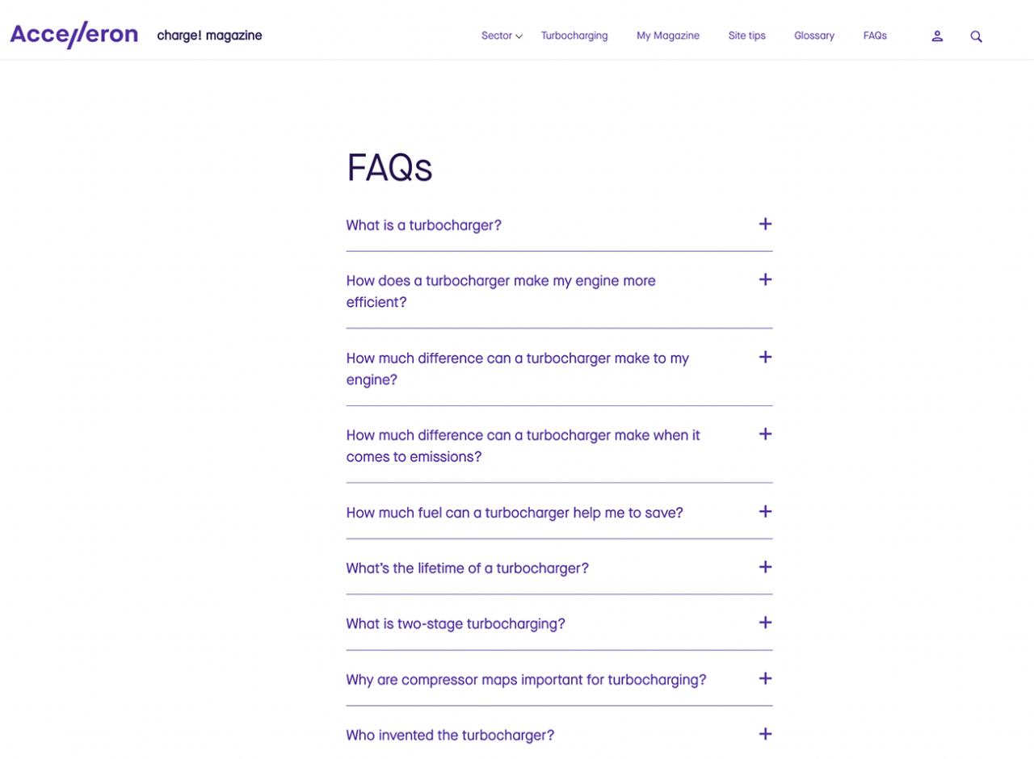Expand 'How does a turbocharger make my engine more efficient?'
1034x759 pixels.
[x=501, y=291]
